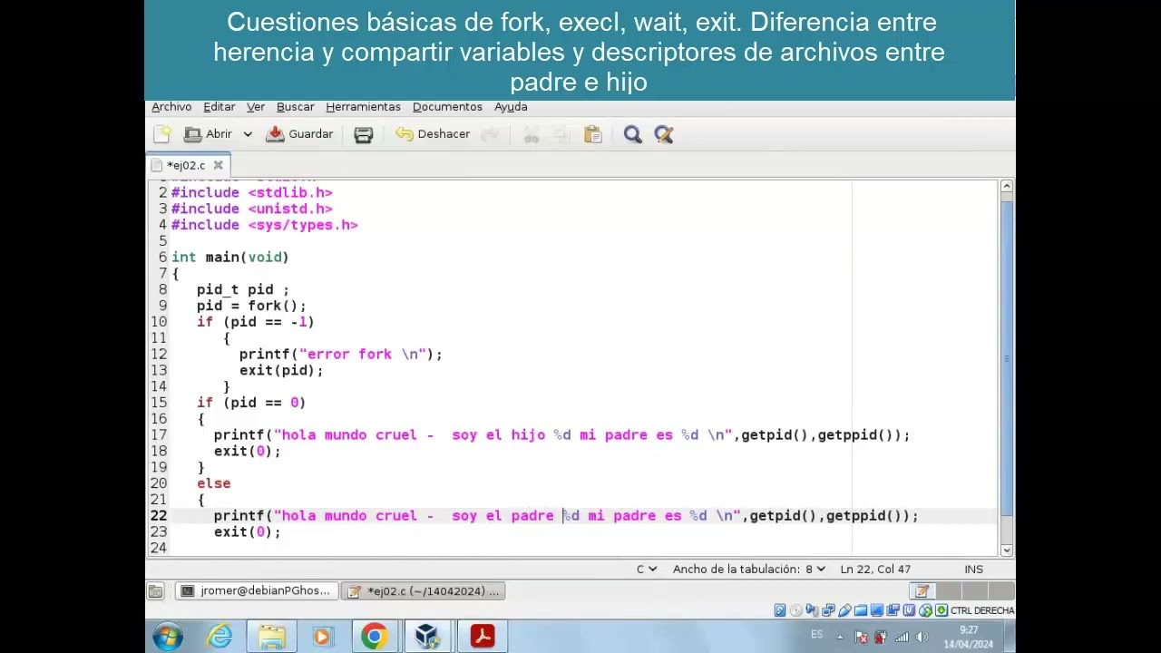Click the 'else' keyword on line 20
Image resolution: width=1161 pixels, height=653 pixels.
(x=213, y=483)
